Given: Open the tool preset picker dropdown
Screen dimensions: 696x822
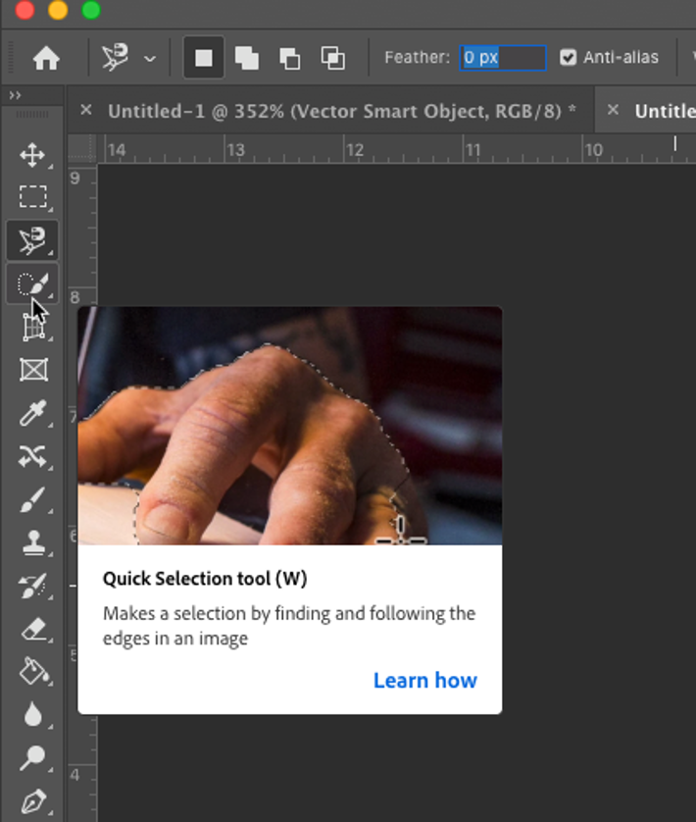Looking at the screenshot, I should (x=150, y=59).
